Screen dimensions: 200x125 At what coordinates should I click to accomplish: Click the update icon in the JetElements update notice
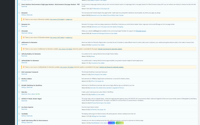click(24, 49)
